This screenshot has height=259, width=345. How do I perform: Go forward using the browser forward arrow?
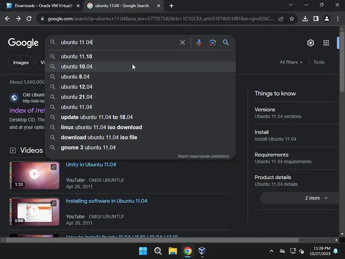click(18, 19)
